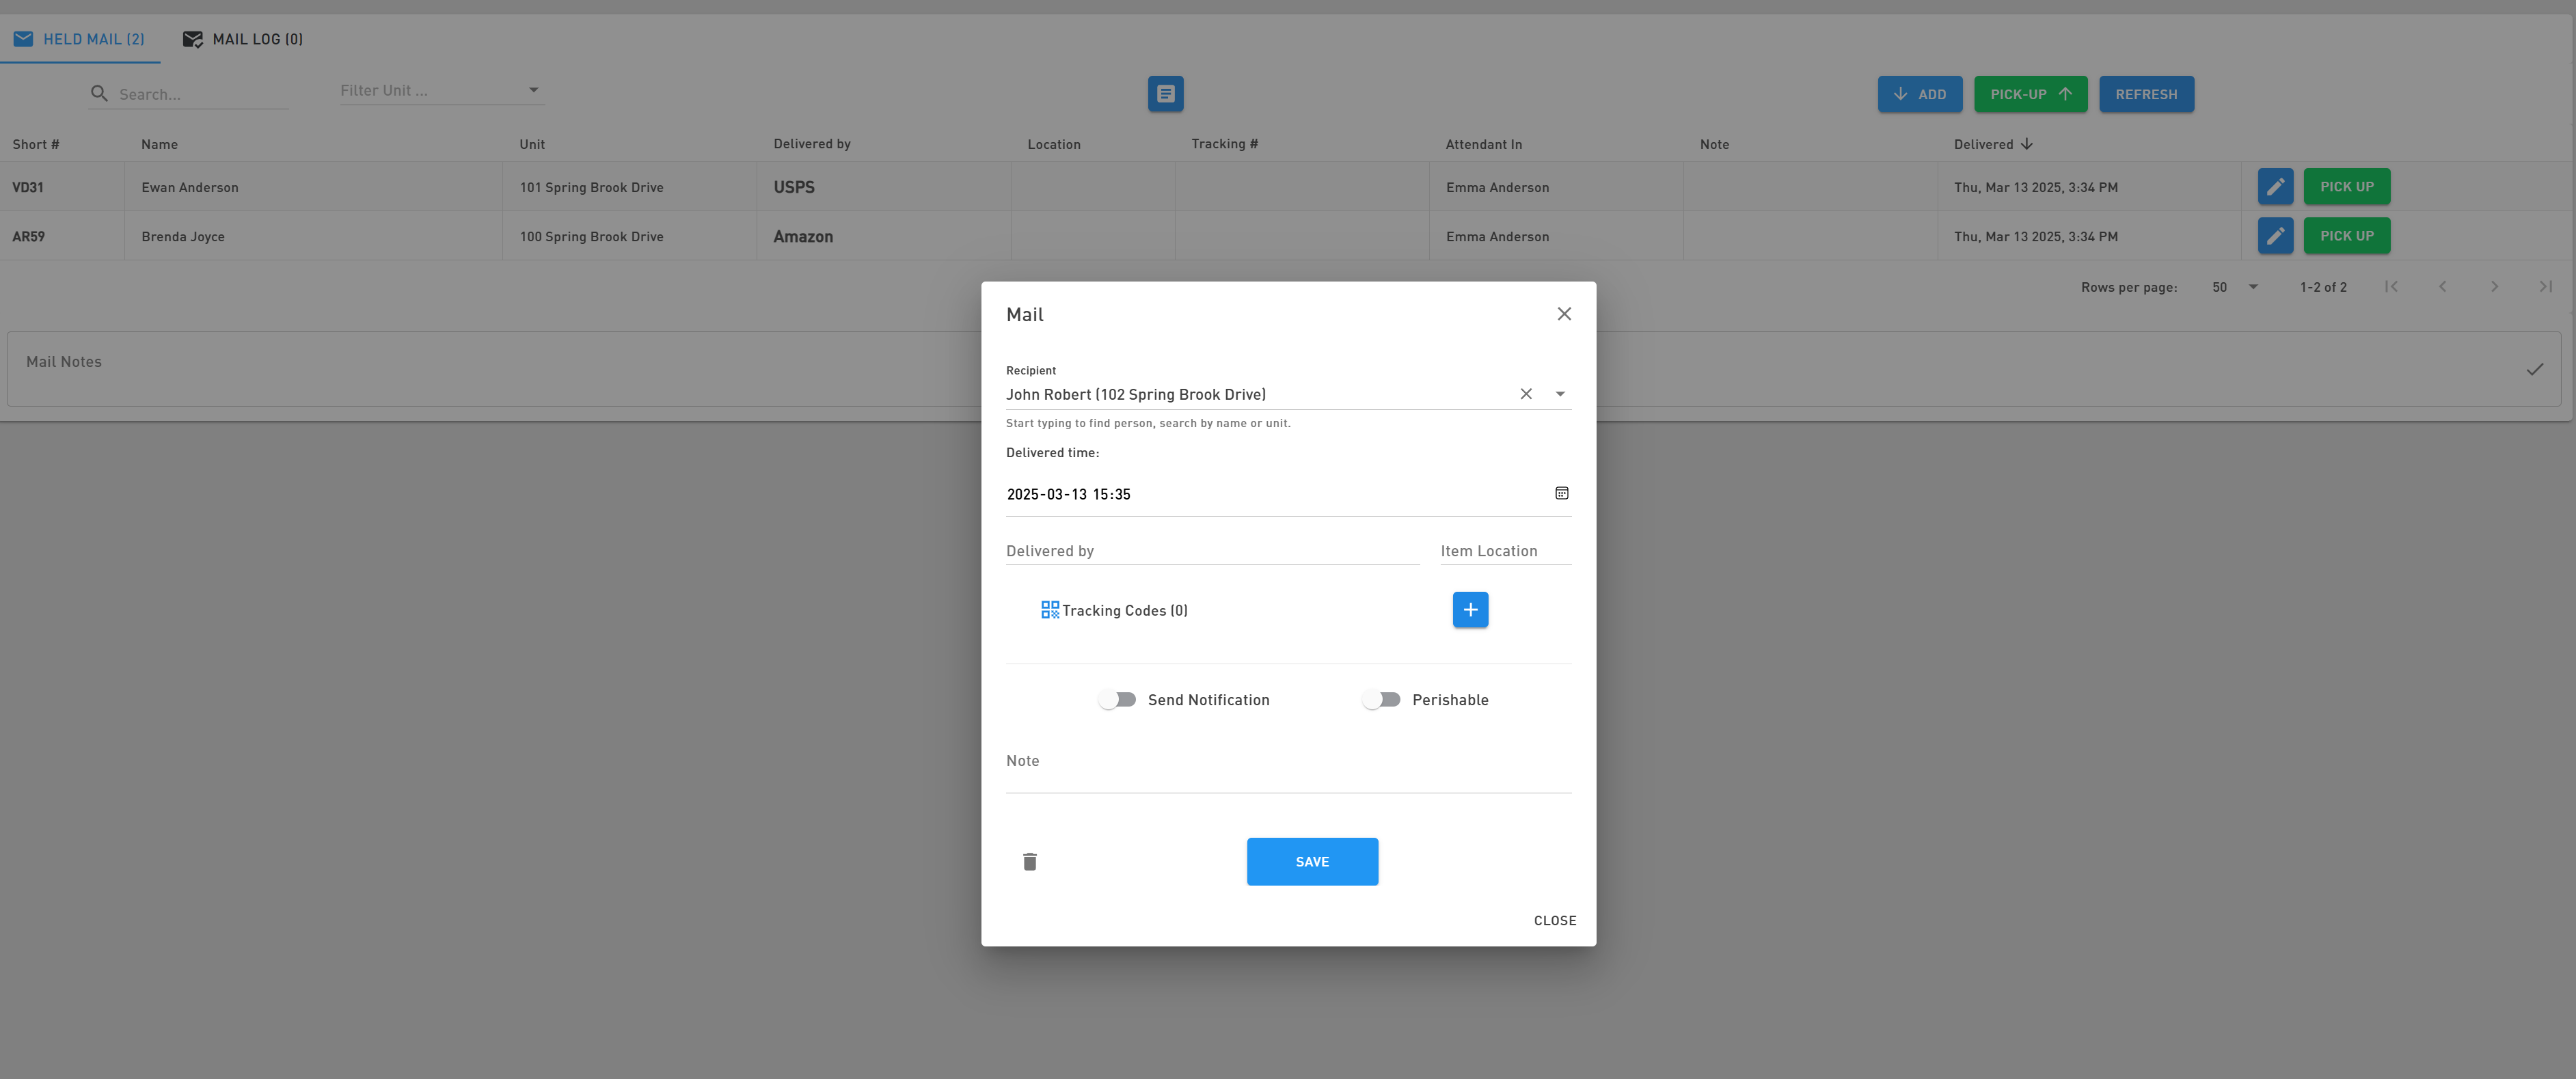Click the Note field in the dialog
2576x1079 pixels.
[x=1288, y=768]
